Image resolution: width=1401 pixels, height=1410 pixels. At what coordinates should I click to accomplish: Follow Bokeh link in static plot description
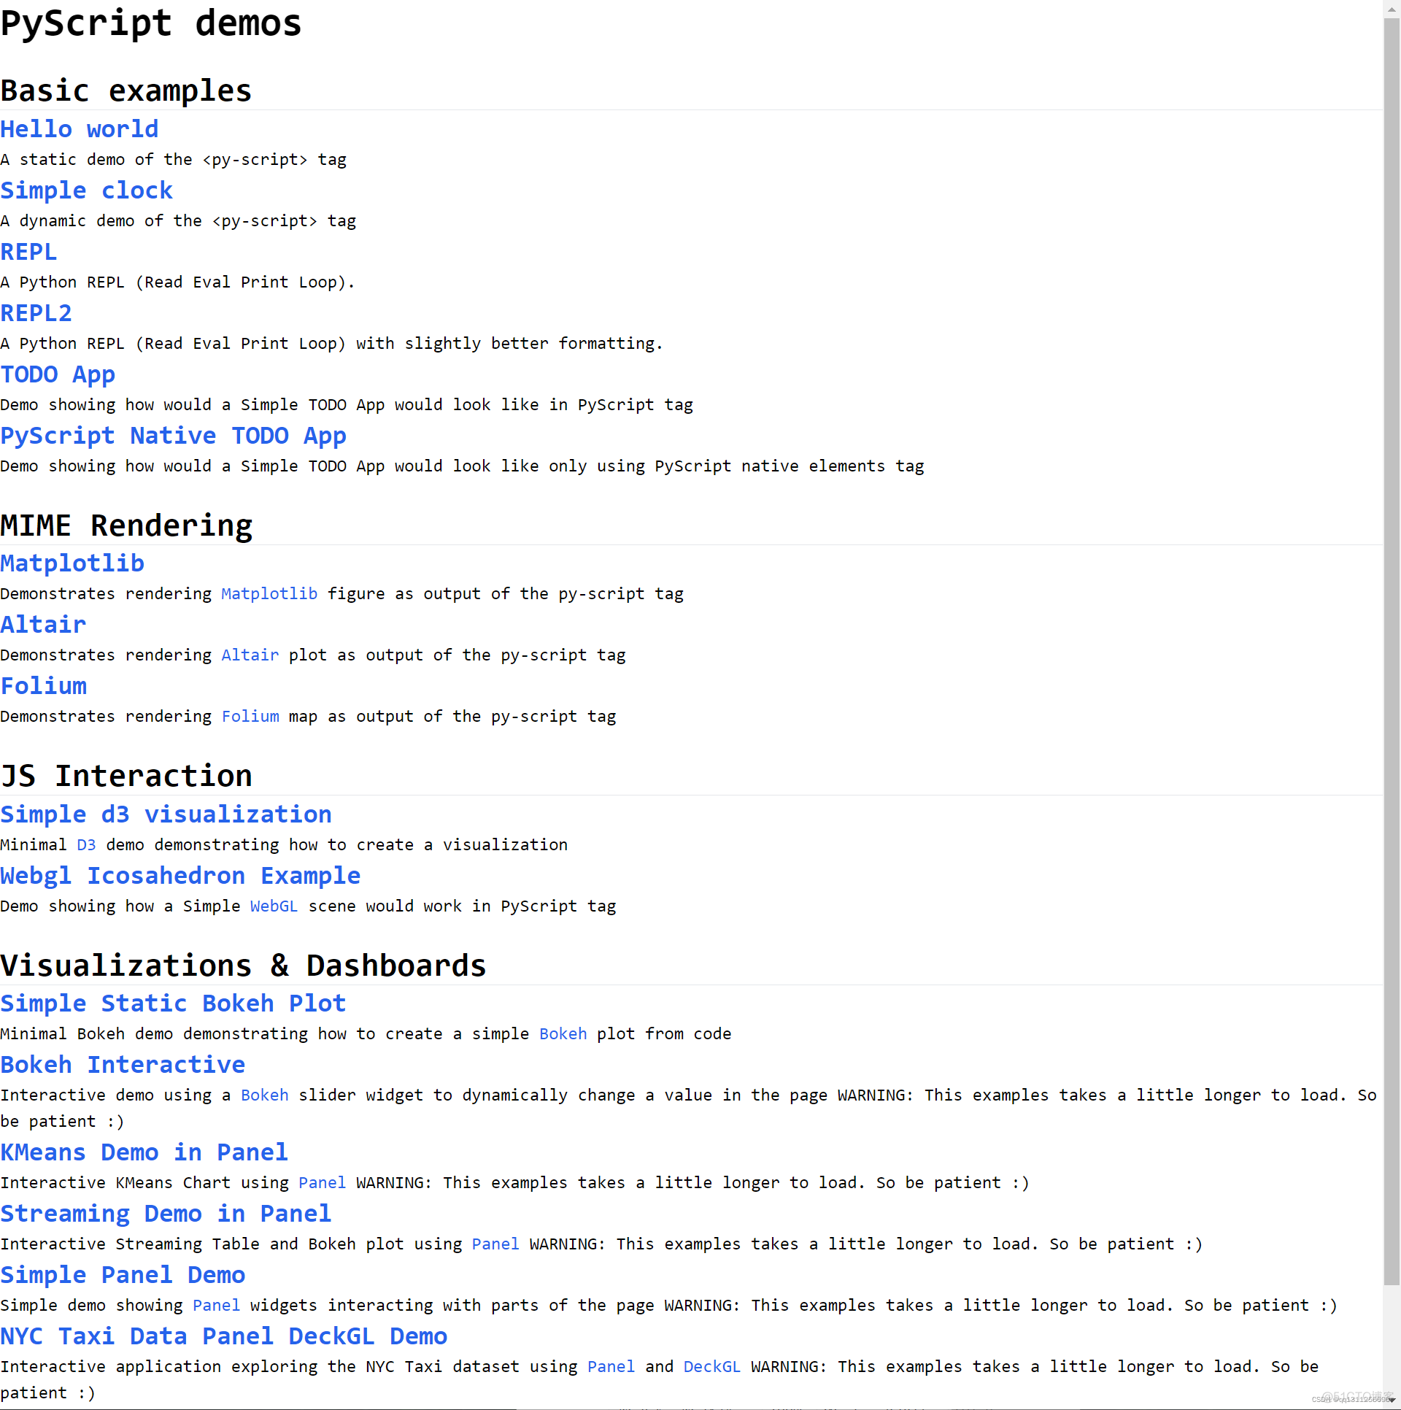563,1034
